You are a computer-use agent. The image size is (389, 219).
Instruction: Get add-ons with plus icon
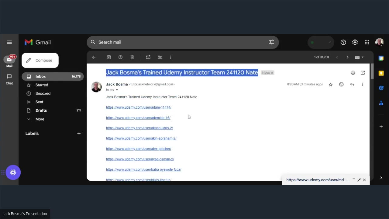(x=381, y=127)
